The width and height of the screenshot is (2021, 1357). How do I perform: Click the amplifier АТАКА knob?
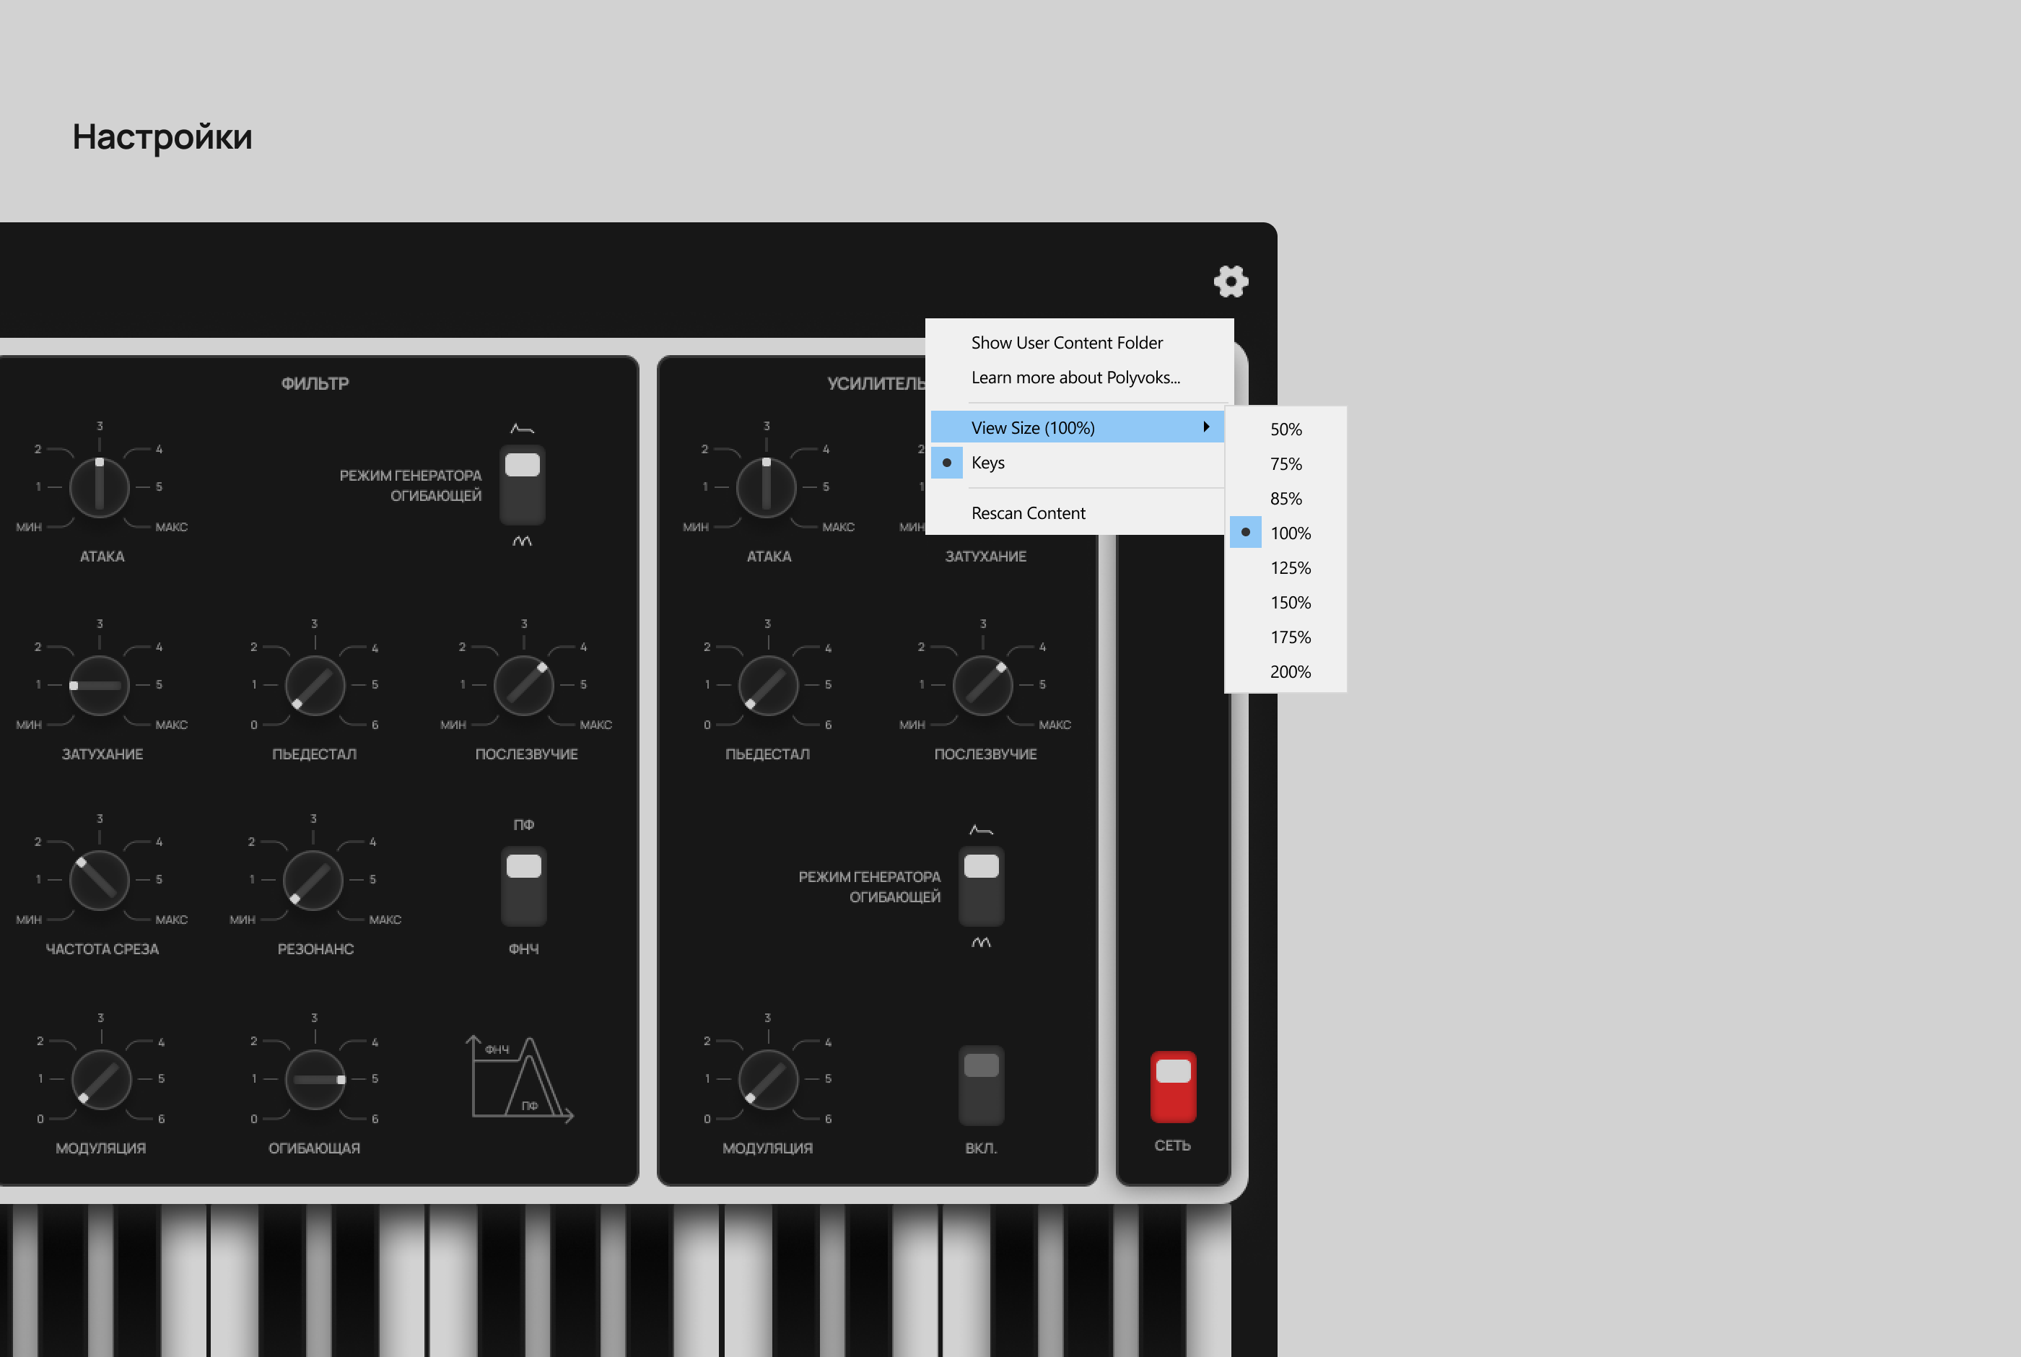coord(766,487)
